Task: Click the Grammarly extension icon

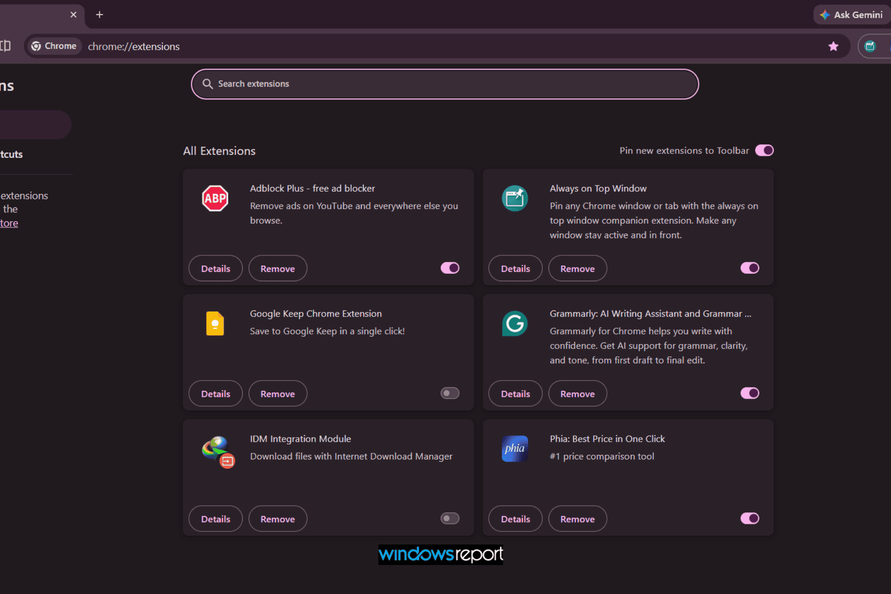Action: click(515, 324)
